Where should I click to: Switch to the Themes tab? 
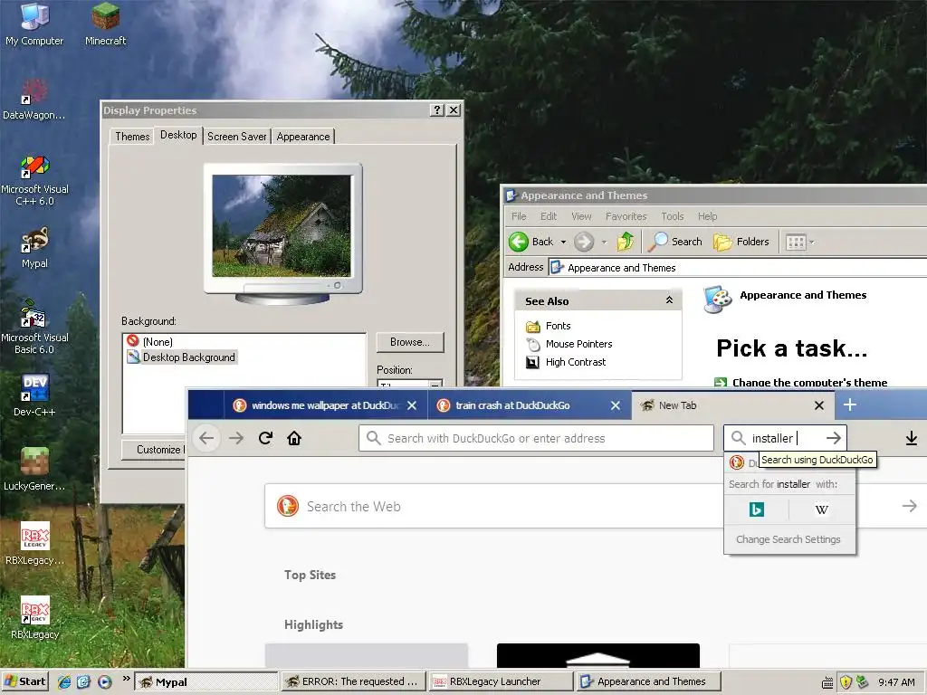[132, 137]
